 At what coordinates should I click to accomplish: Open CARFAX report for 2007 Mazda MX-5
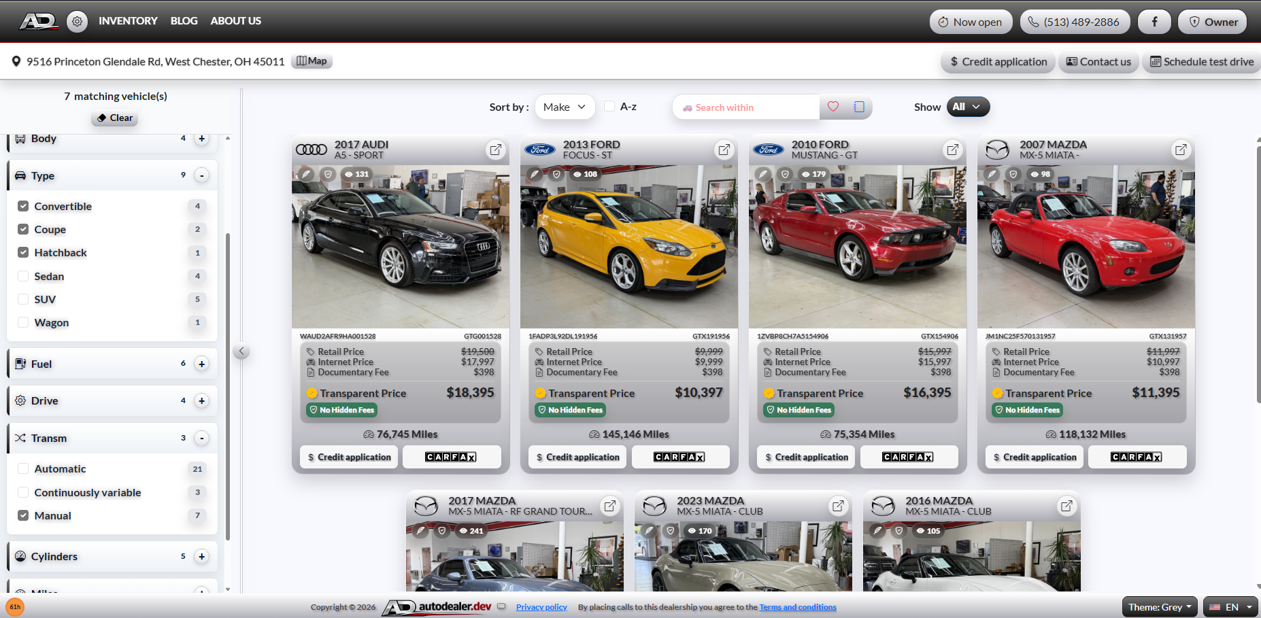1137,457
